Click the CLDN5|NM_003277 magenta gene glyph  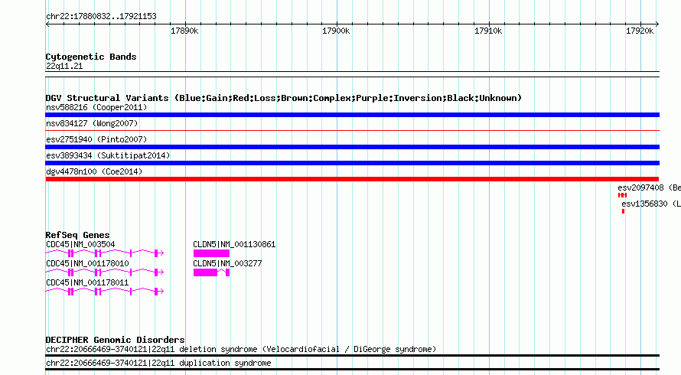[x=211, y=272]
